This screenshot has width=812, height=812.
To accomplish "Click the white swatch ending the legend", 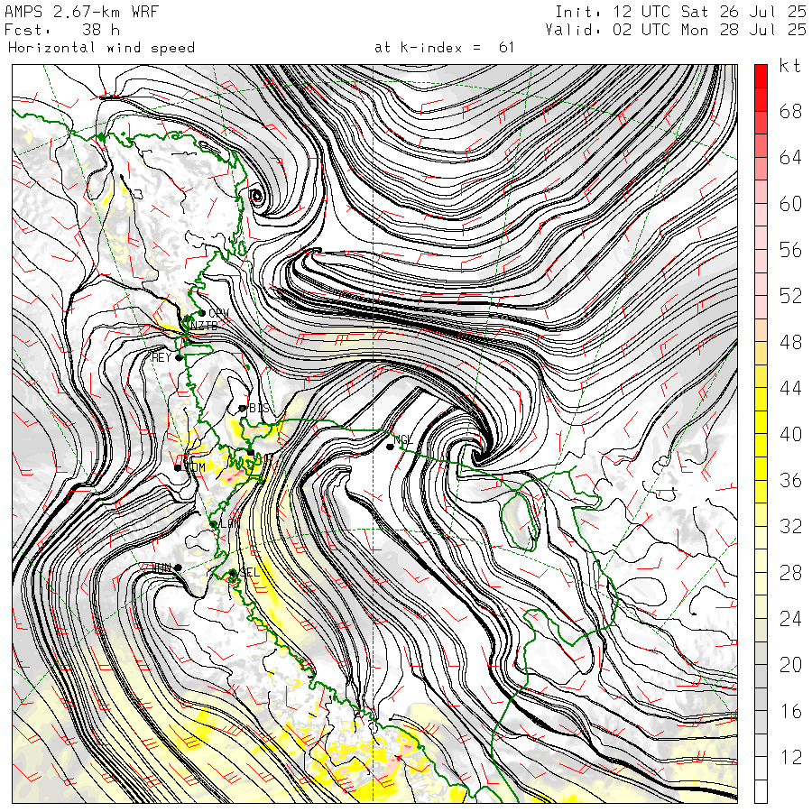I will pos(761,791).
